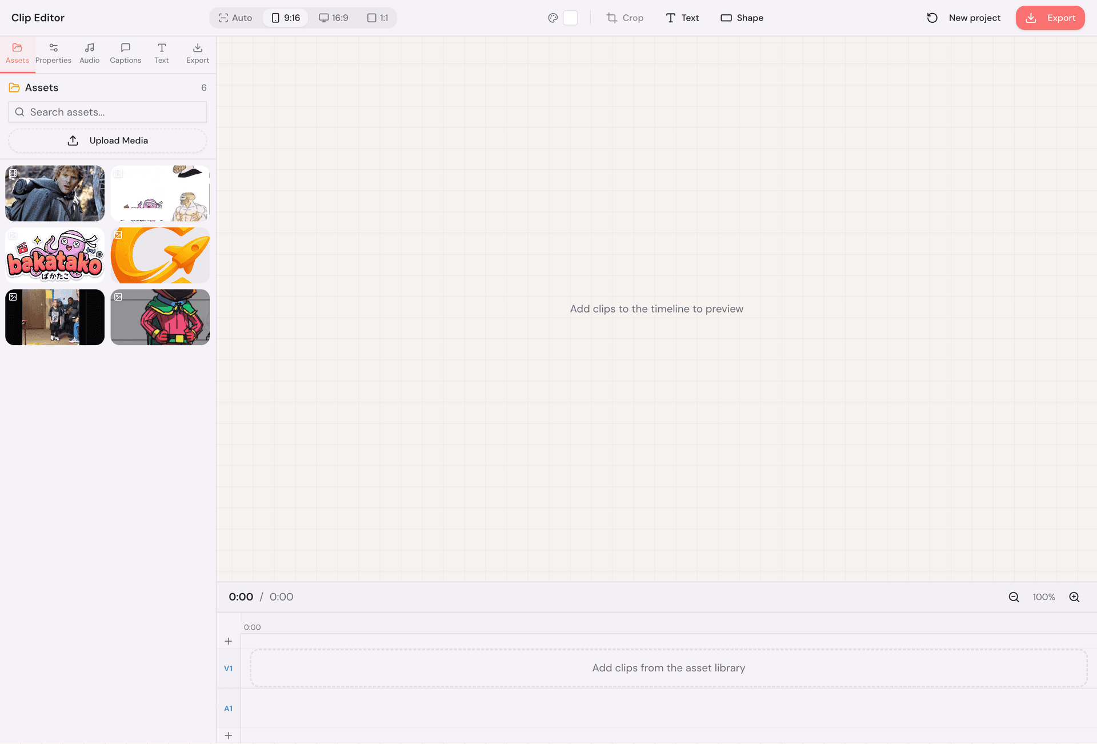Switch to the Properties panel
Viewport: 1097px width, 744px height.
tap(53, 53)
